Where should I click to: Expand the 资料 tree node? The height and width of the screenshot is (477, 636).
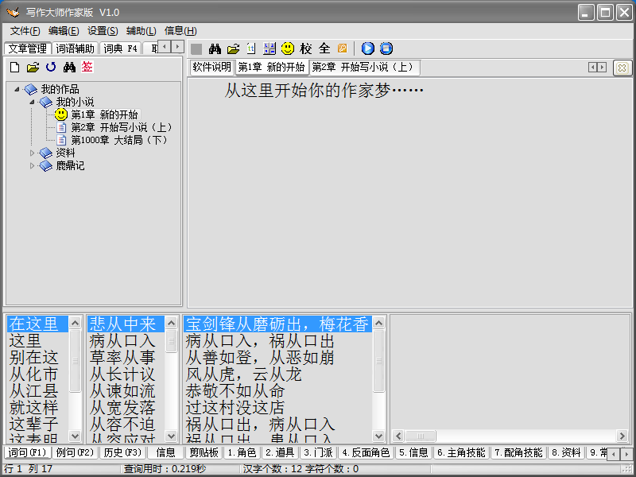[x=33, y=153]
